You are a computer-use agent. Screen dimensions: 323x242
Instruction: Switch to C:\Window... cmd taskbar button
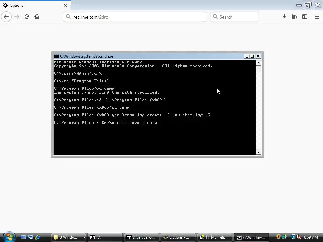point(251,237)
